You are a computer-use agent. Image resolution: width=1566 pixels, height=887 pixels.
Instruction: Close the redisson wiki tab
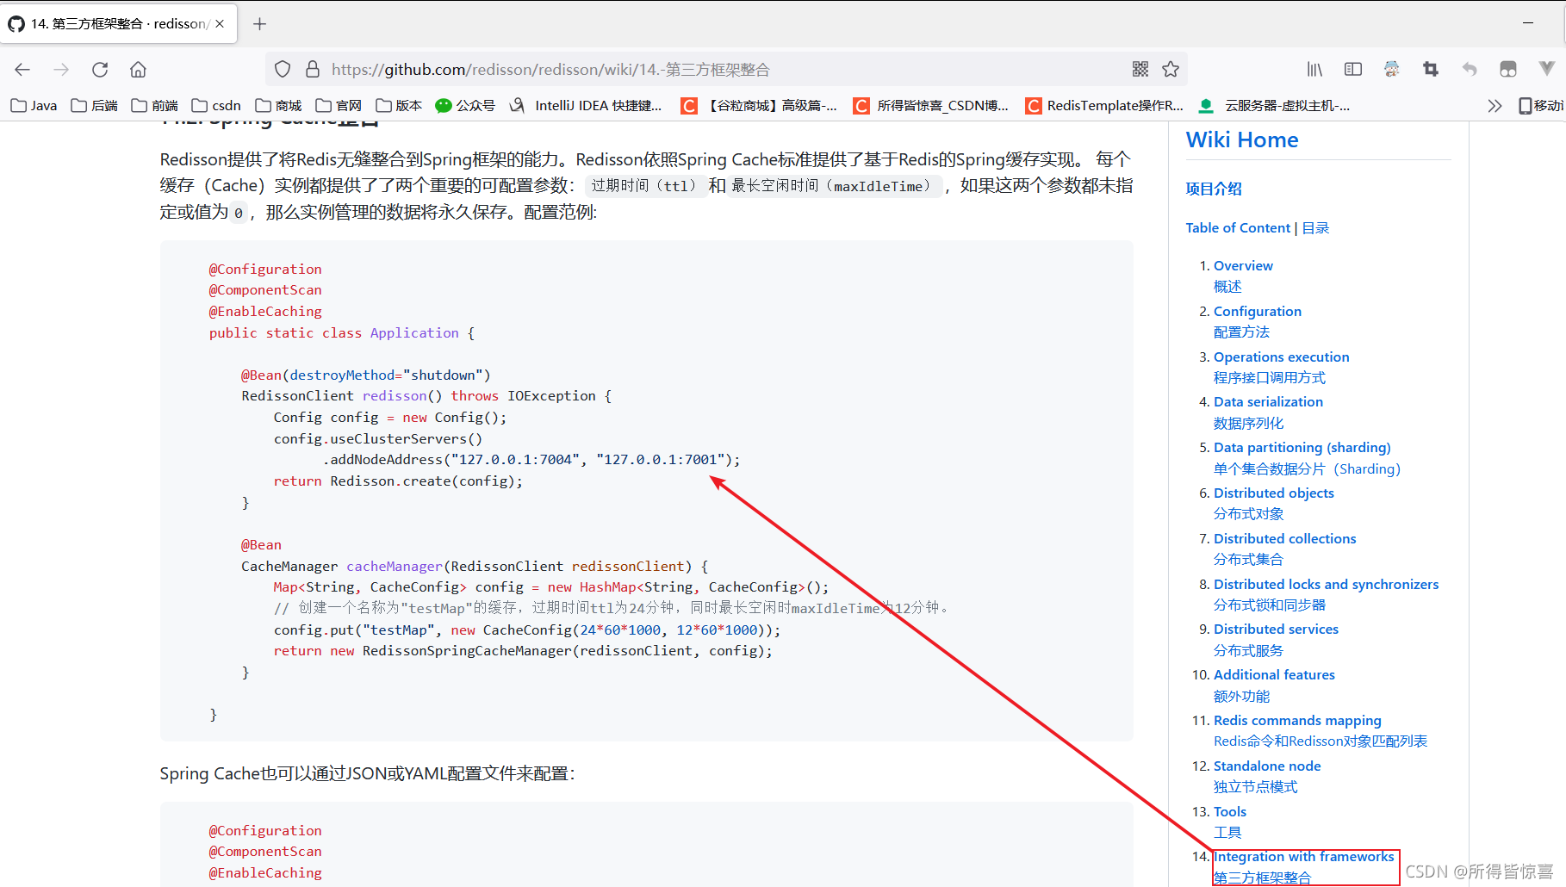tap(220, 23)
